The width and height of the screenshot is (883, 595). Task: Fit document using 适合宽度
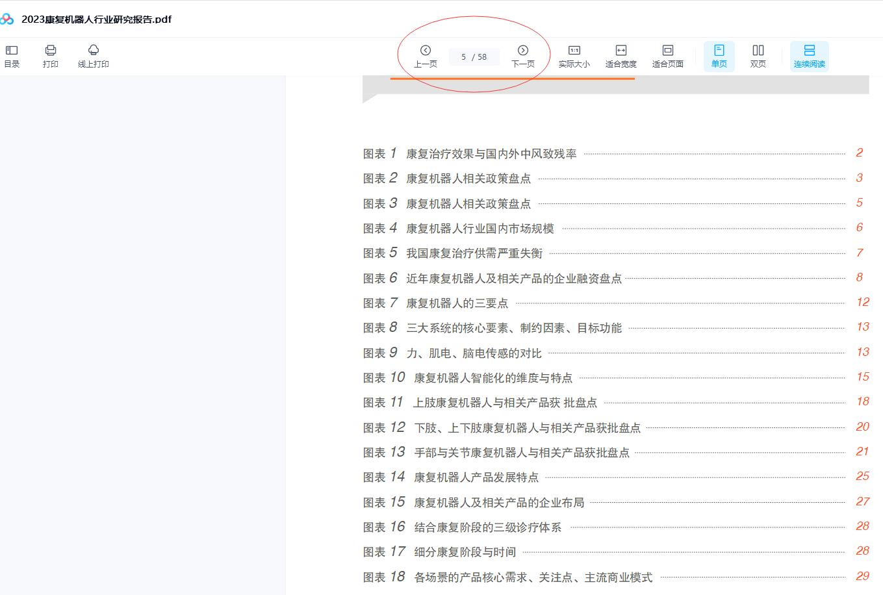point(621,56)
